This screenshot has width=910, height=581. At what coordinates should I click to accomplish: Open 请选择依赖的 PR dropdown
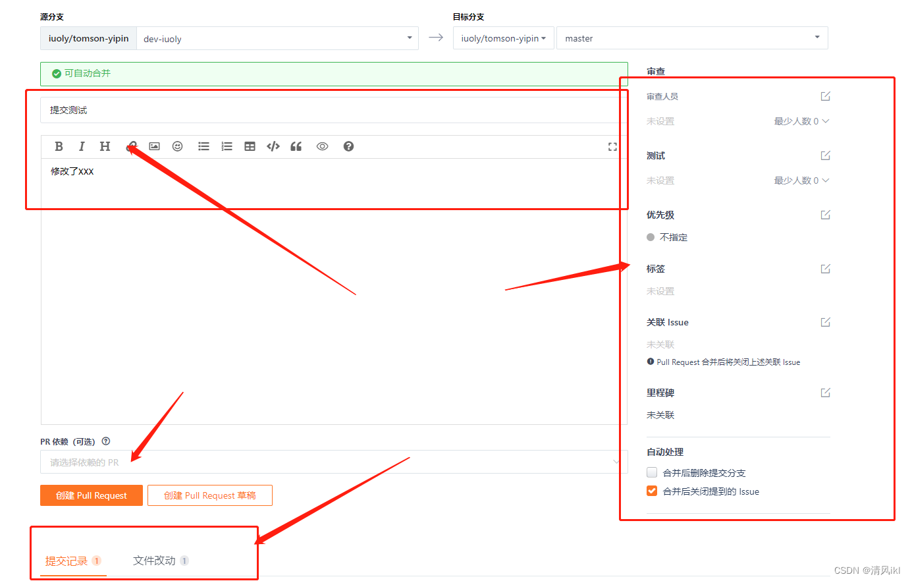pyautogui.click(x=334, y=462)
